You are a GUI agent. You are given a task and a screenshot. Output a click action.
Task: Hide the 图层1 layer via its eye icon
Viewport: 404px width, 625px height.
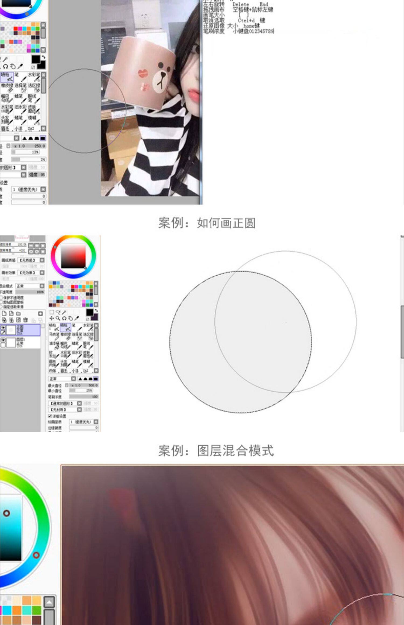click(x=3, y=340)
